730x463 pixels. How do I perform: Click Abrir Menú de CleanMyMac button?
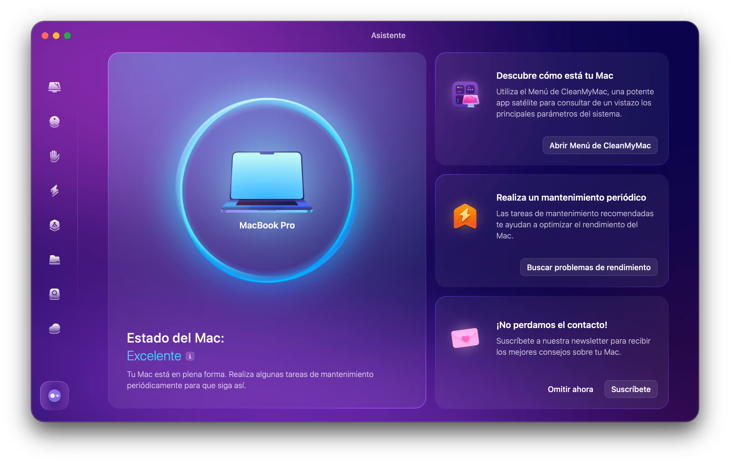pyautogui.click(x=600, y=146)
